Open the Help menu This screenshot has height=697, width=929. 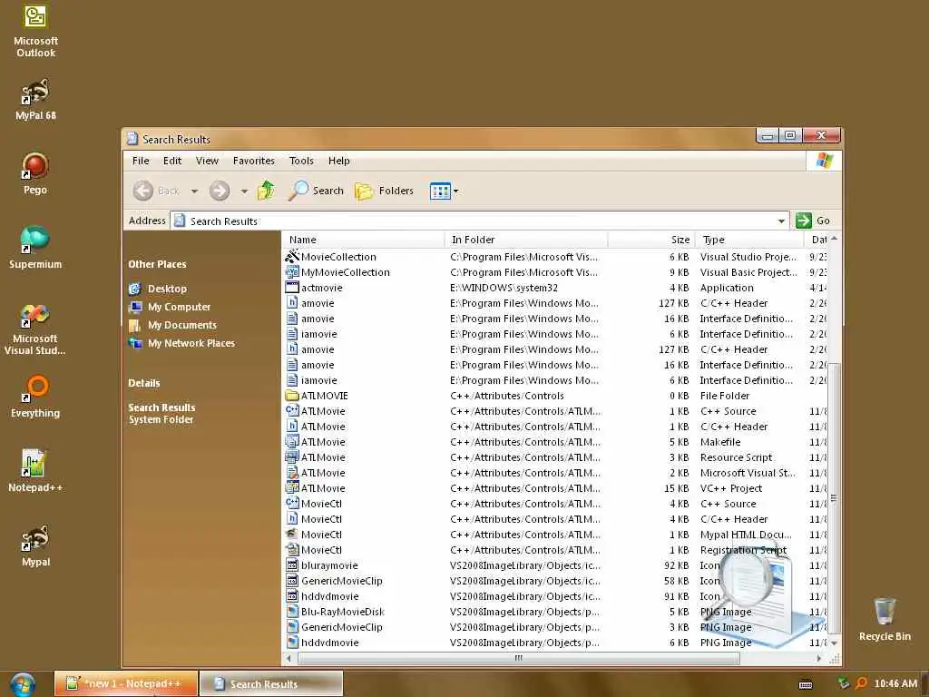[339, 161]
